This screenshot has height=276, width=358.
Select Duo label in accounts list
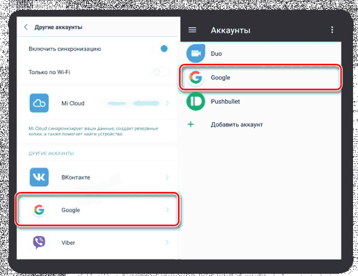click(216, 53)
